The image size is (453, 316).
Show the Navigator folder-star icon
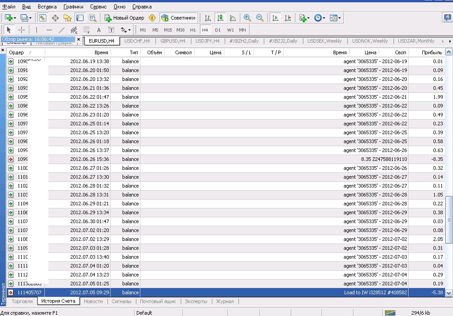[68, 18]
